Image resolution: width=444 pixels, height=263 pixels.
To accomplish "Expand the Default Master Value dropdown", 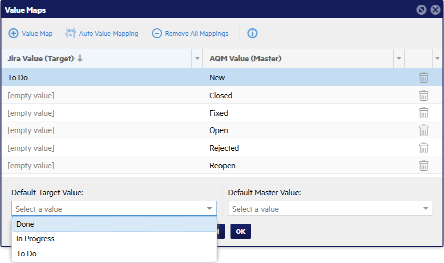I will tap(426, 209).
